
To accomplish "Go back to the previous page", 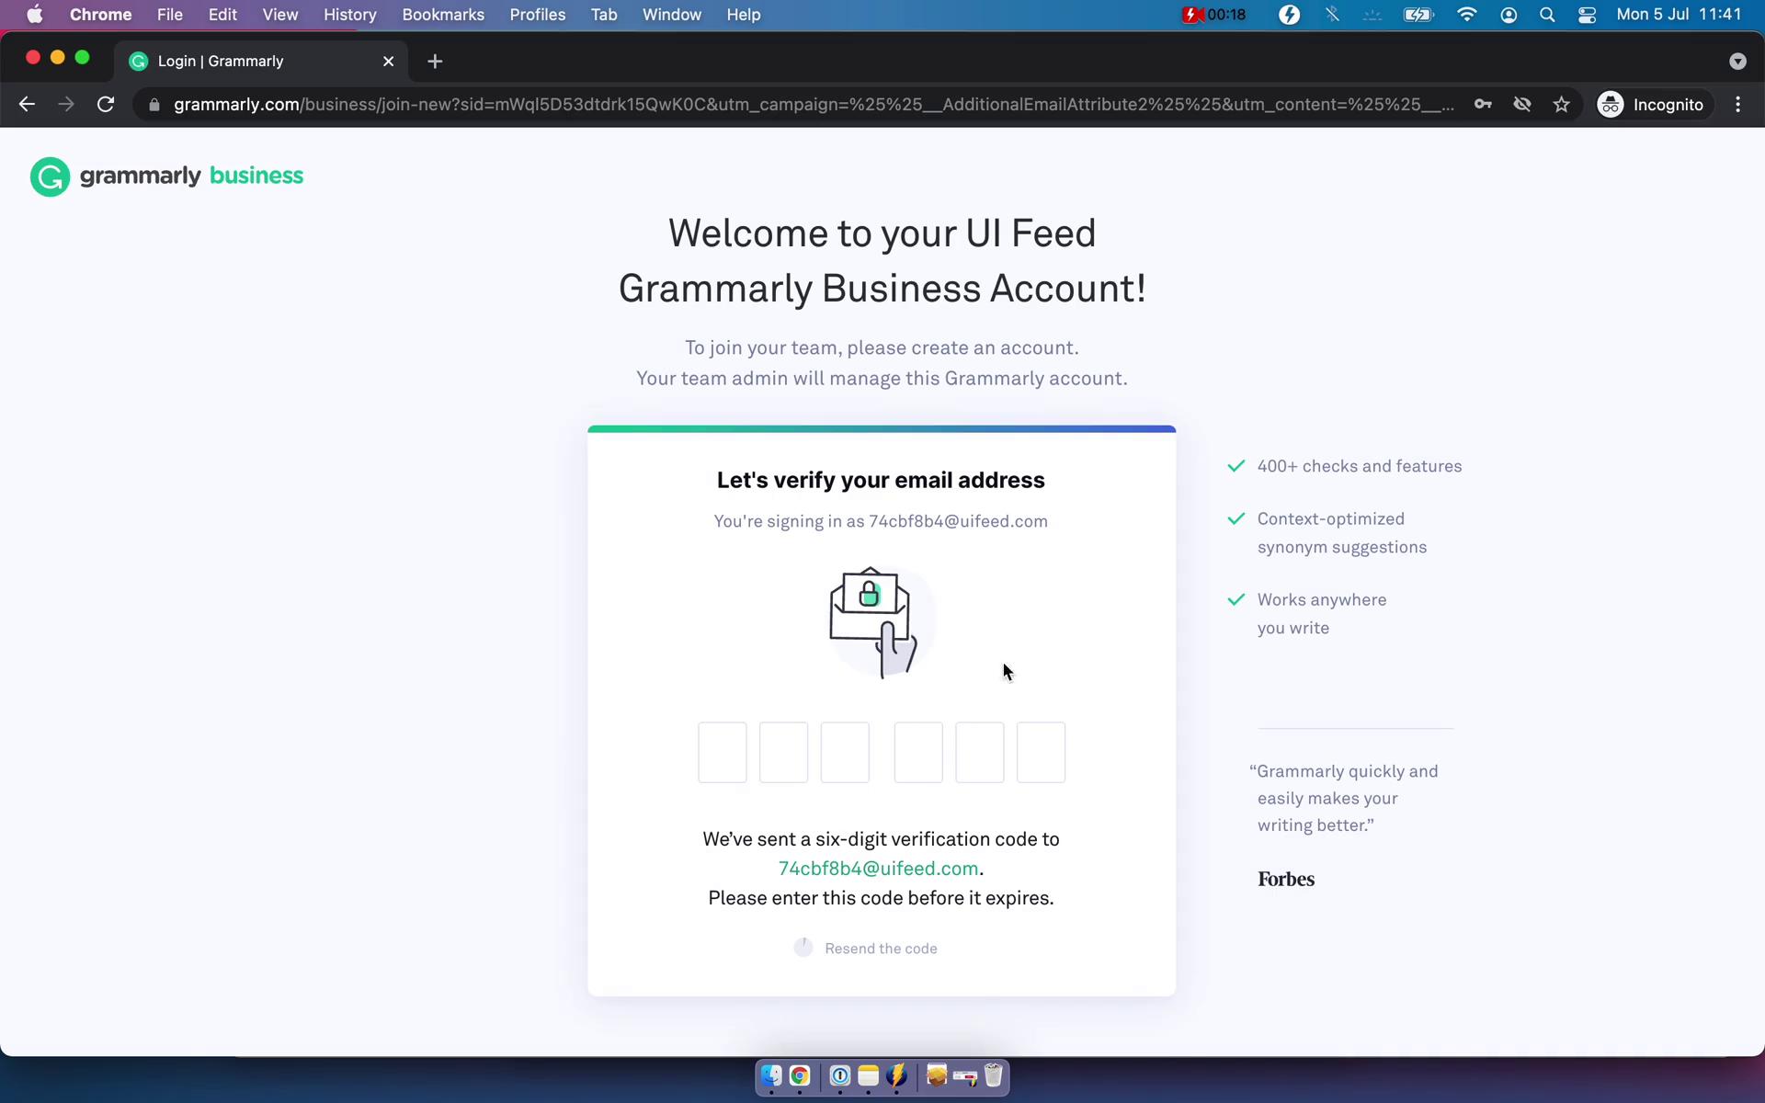I will tap(27, 105).
